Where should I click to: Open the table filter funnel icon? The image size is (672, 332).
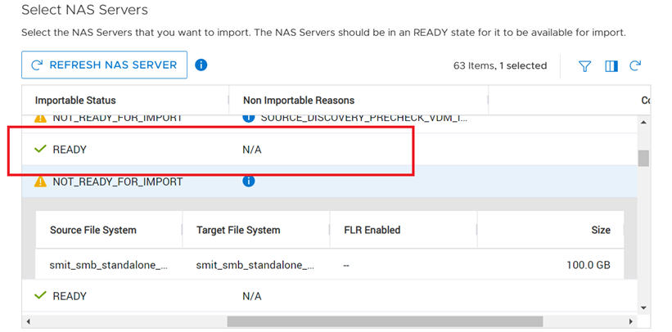584,66
